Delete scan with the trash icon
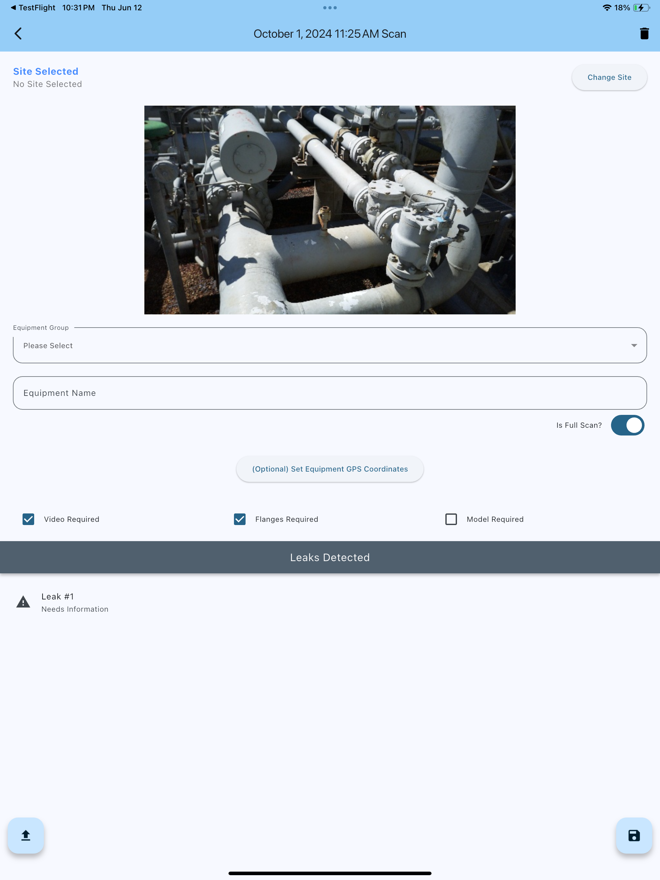 (644, 34)
